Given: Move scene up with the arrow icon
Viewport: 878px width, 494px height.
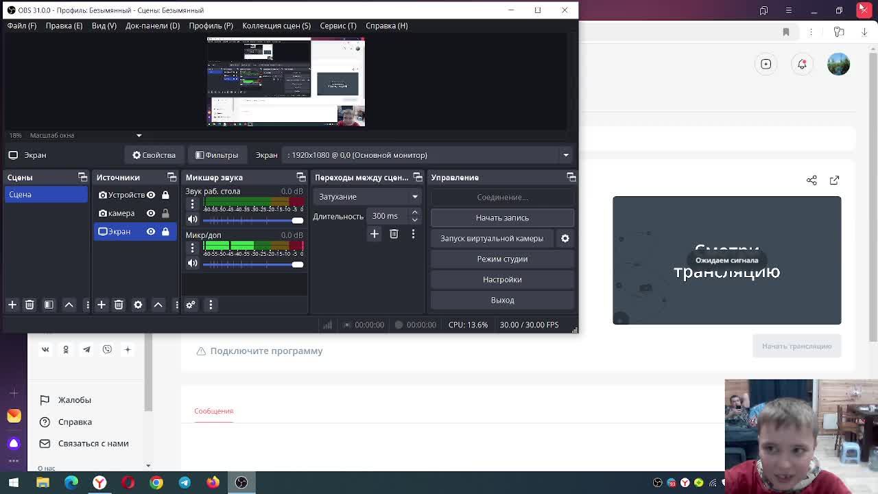Looking at the screenshot, I should 69,305.
